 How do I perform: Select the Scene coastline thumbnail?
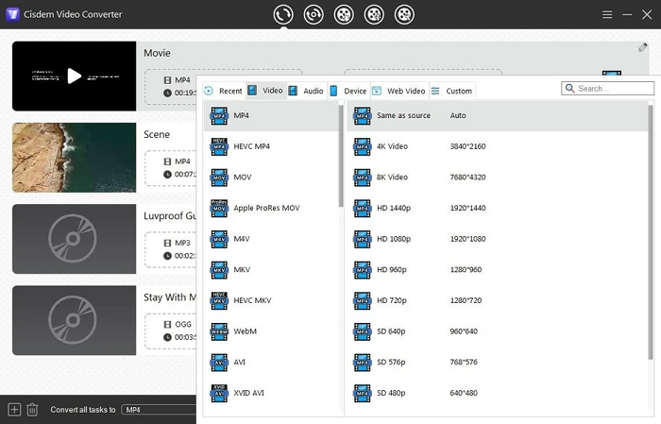pos(75,158)
